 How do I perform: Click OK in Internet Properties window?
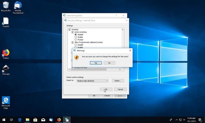coord(94,96)
